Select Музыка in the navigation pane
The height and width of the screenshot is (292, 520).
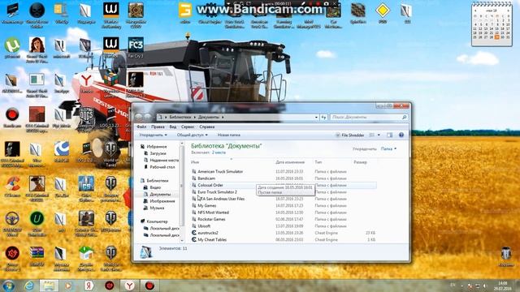[157, 208]
